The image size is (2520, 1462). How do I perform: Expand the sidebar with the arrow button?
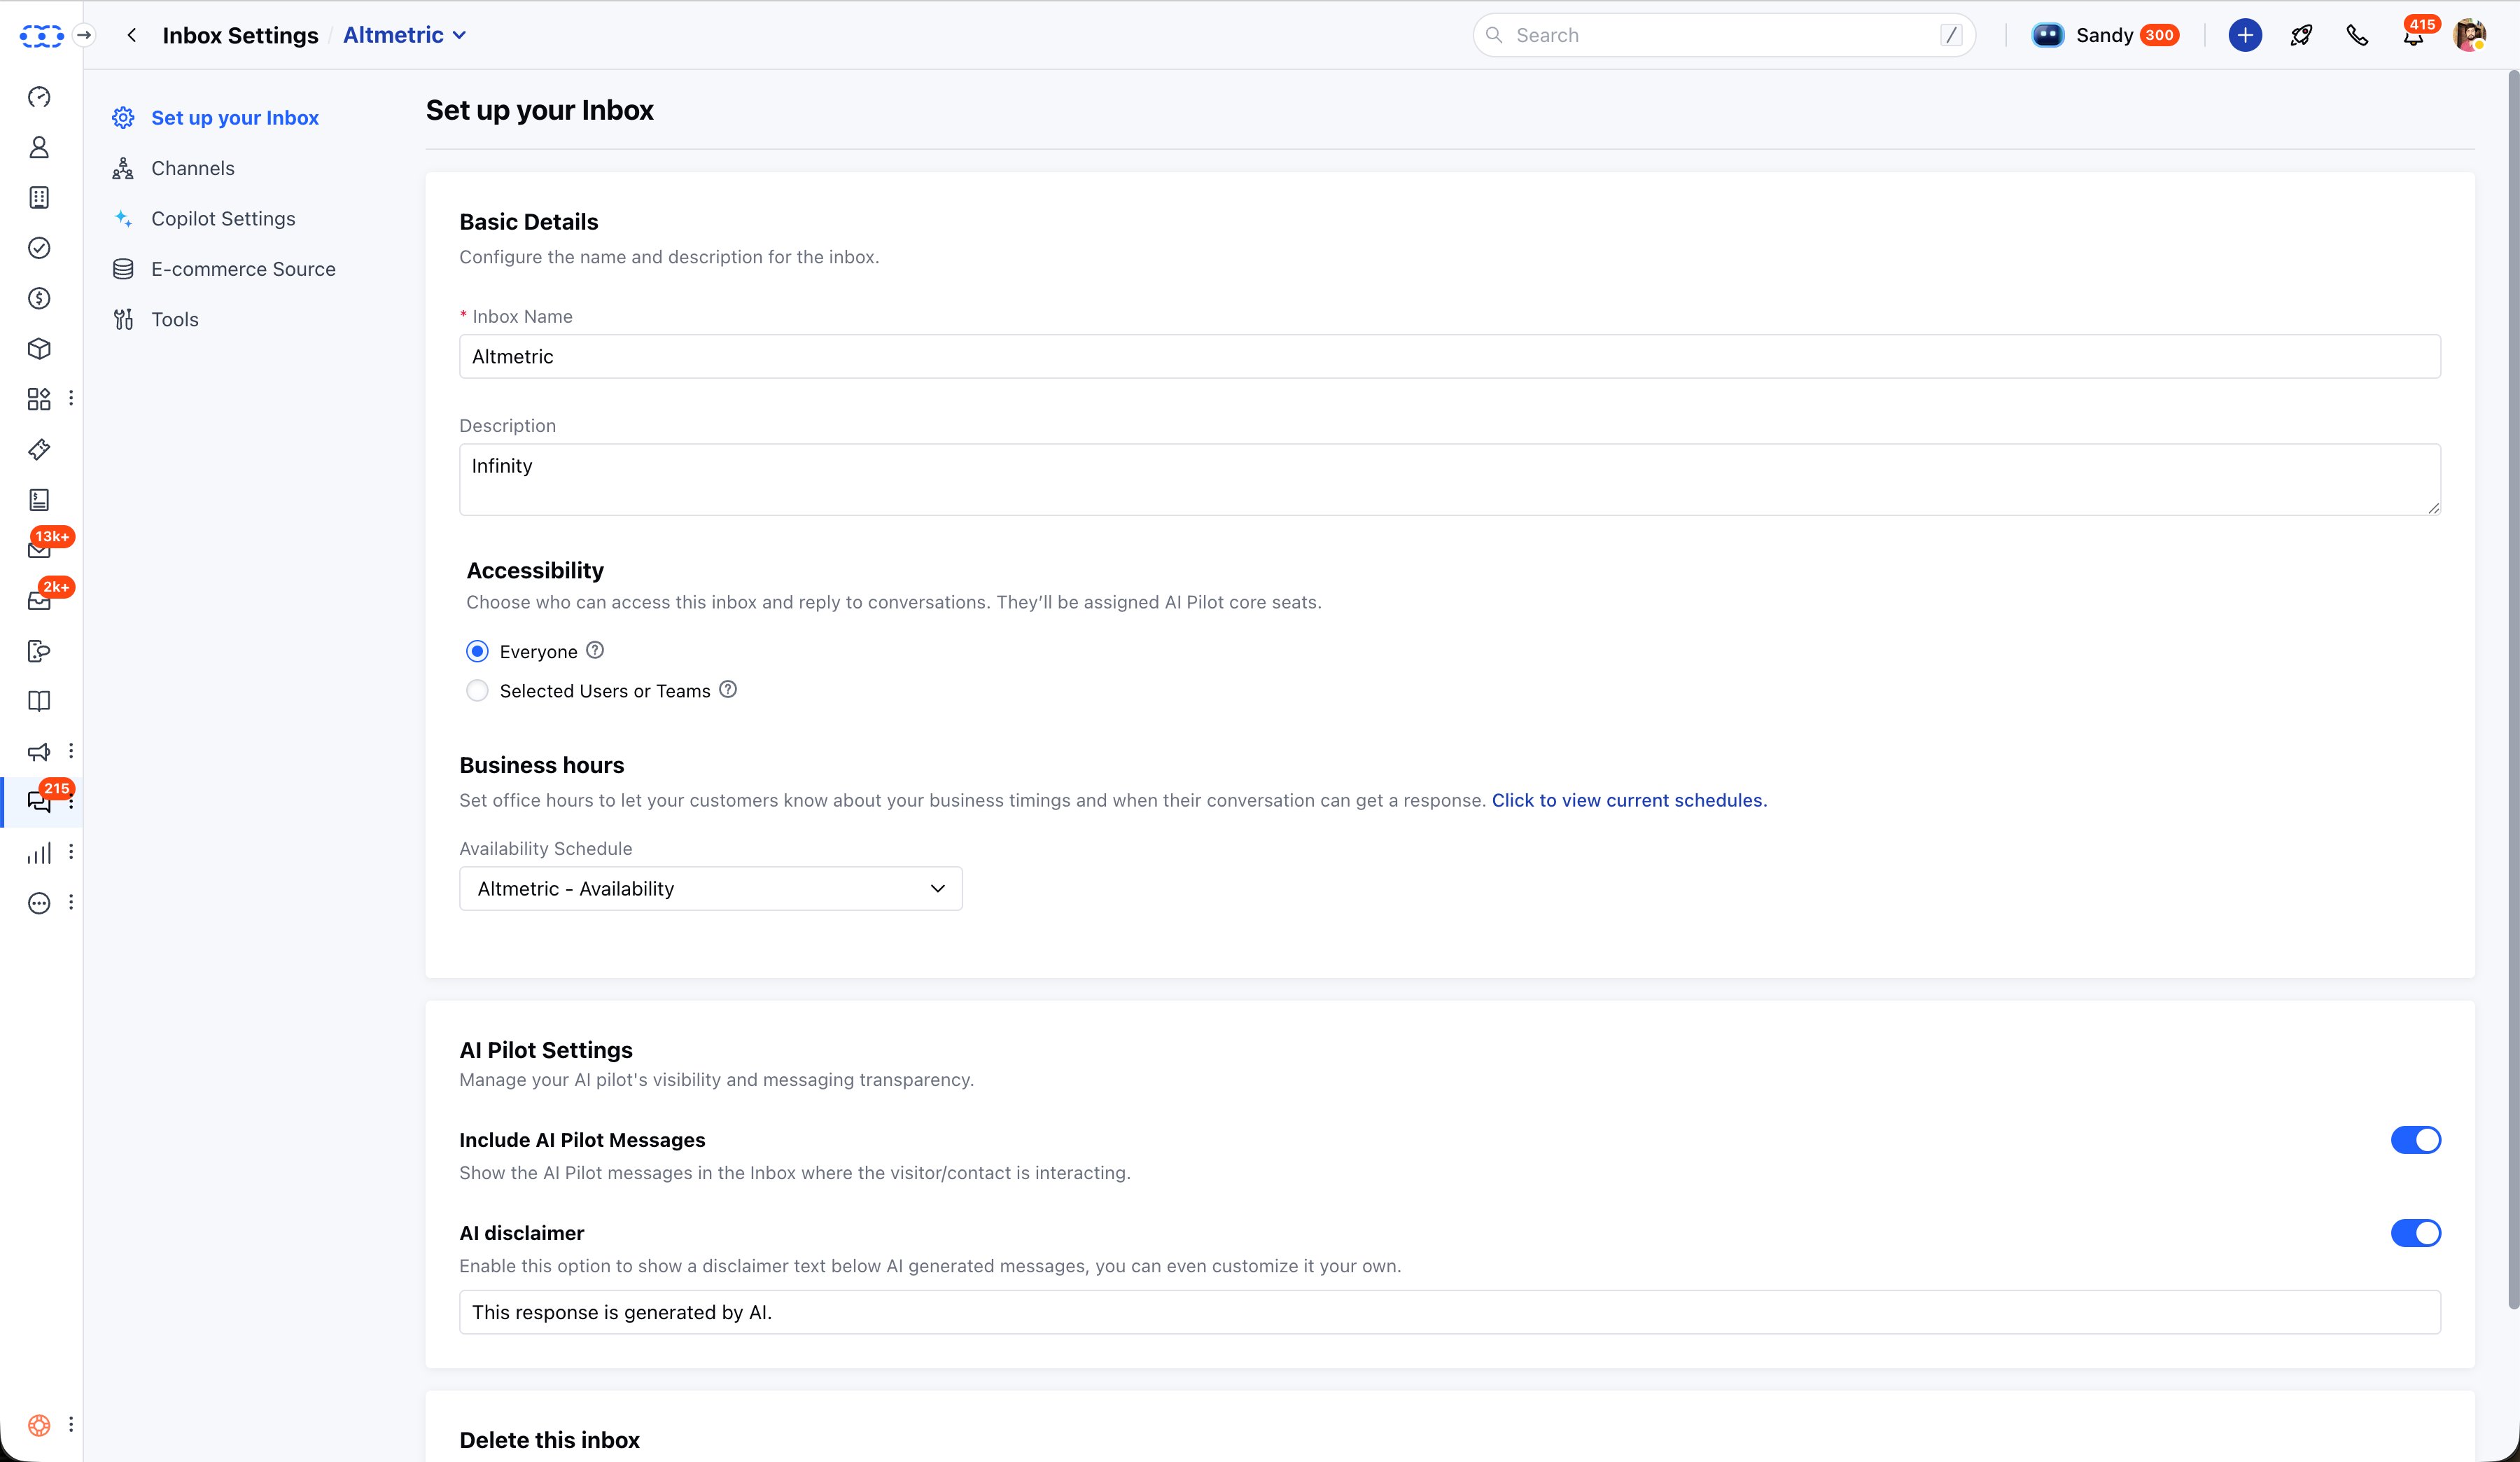coord(85,35)
